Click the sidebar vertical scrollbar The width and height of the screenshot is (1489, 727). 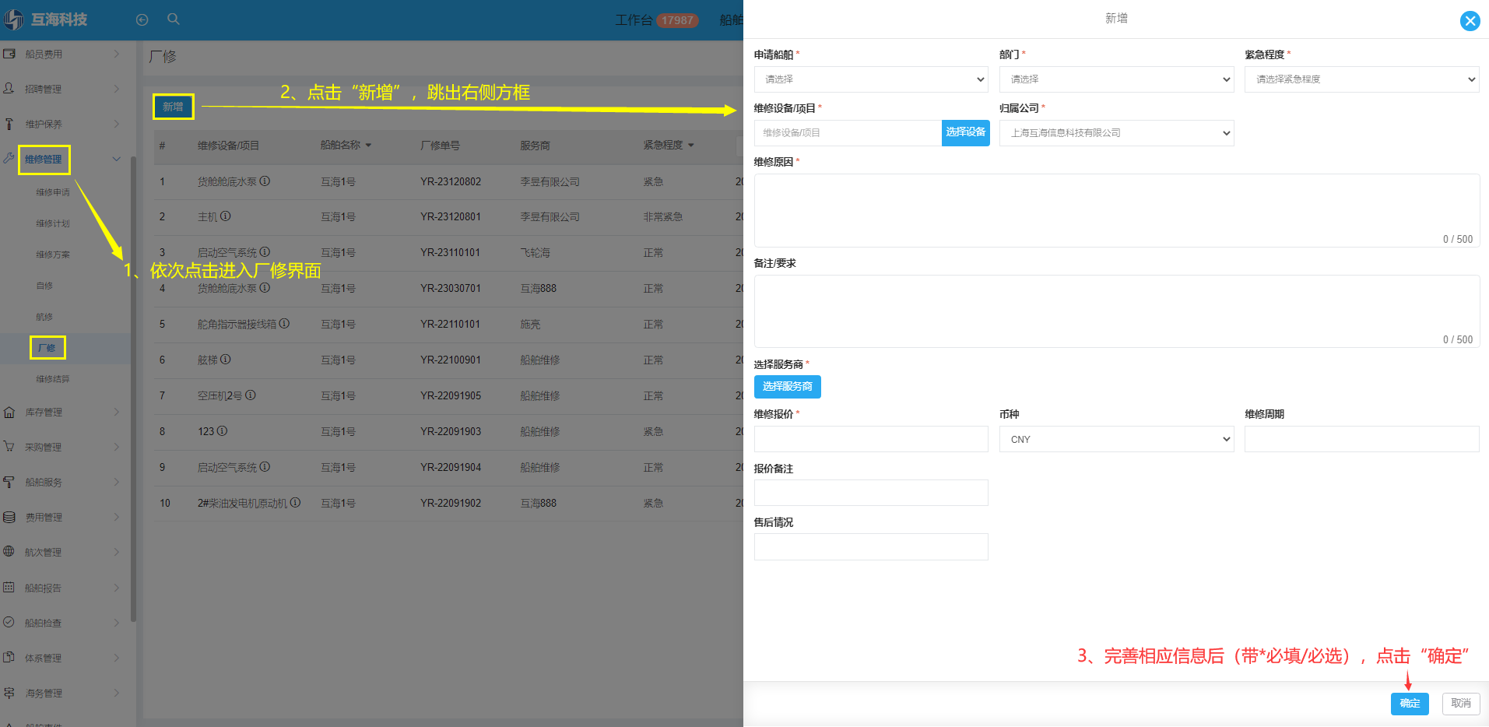coord(133,389)
